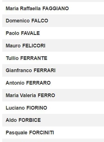Click the first name Gianfranco
This screenshot has width=104, height=142.
[x=19, y=70]
